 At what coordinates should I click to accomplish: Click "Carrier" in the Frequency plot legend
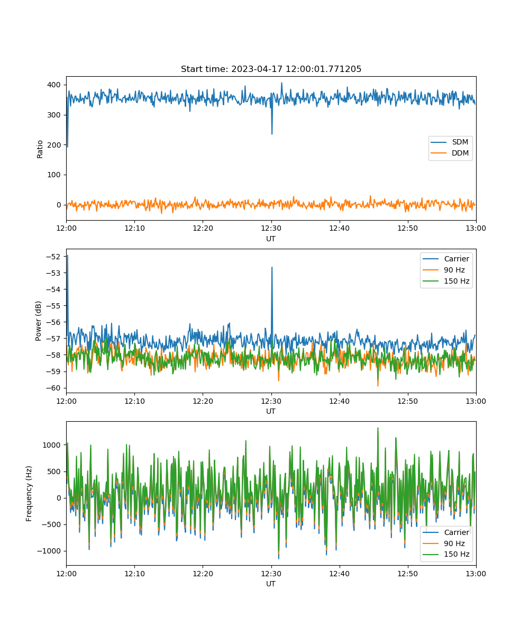(457, 532)
